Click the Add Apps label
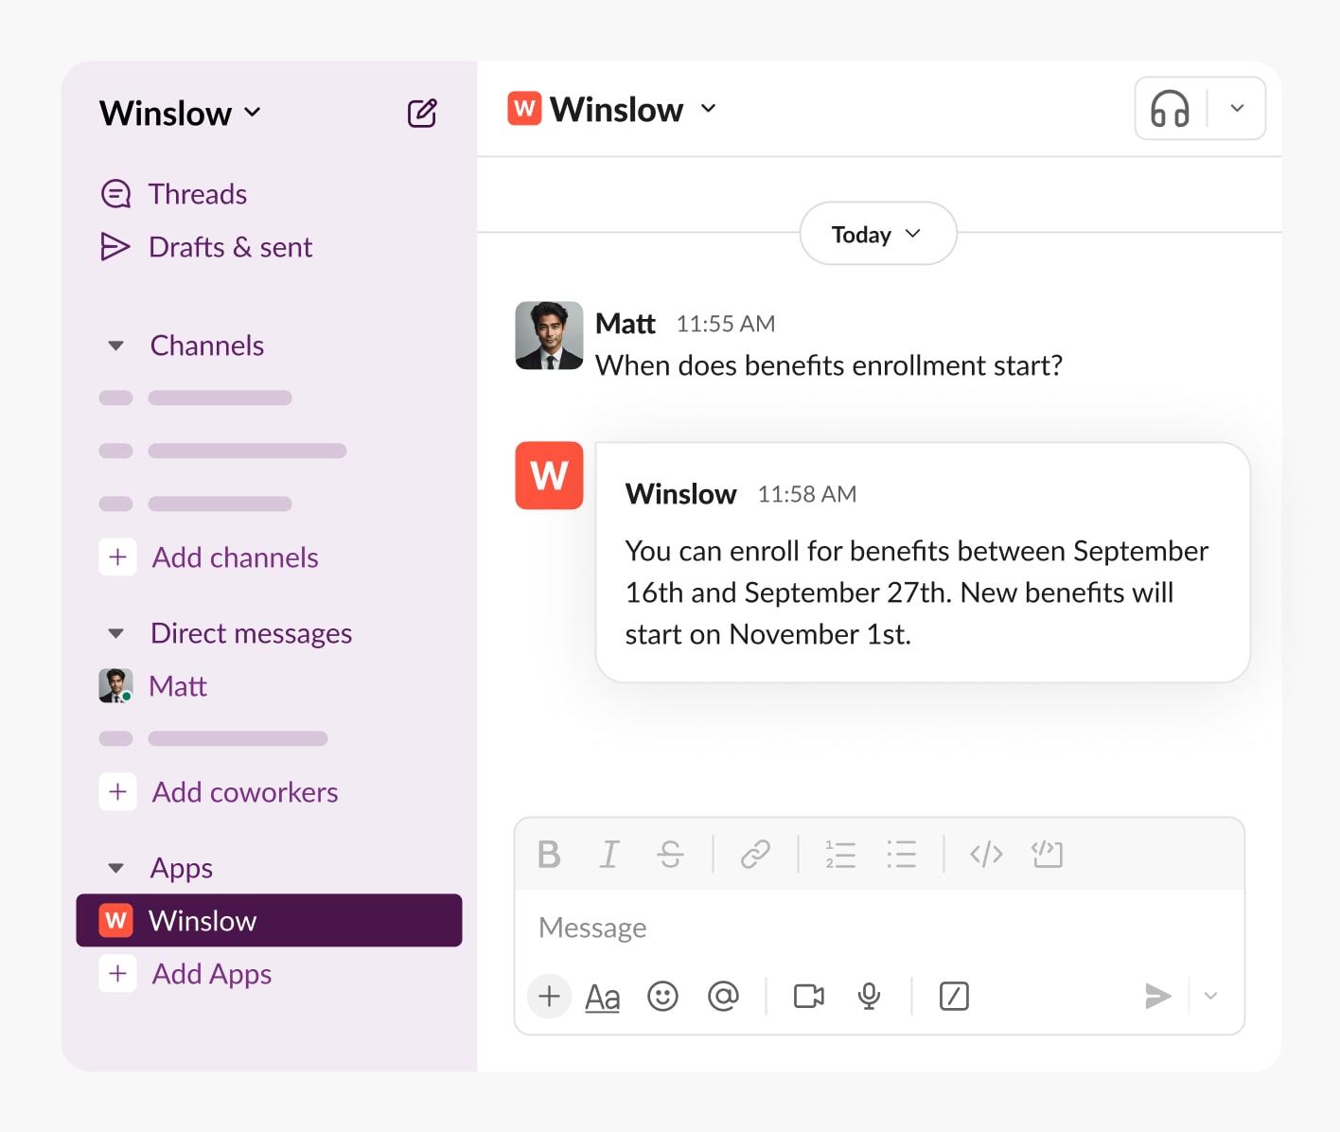The image size is (1340, 1132). pos(212,974)
